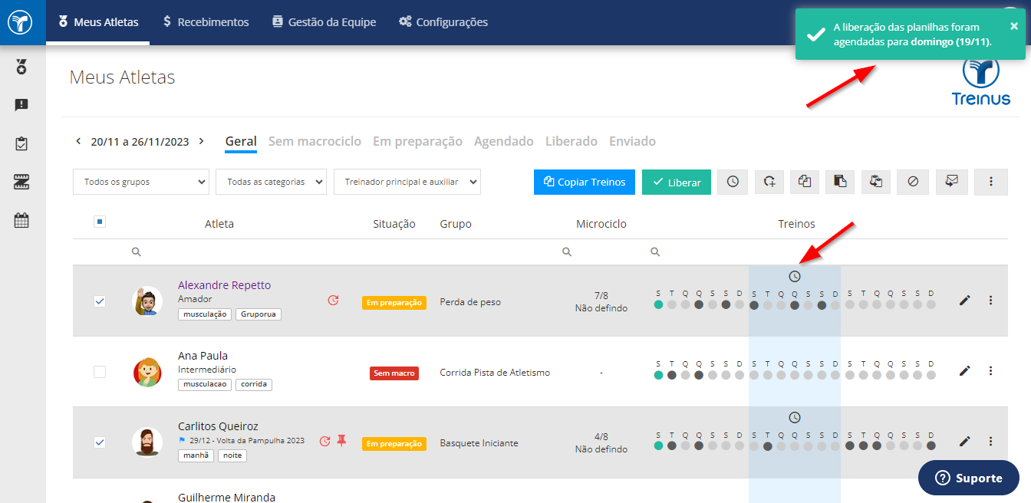Click the Treinus home logo in top bar
The height and width of the screenshot is (503, 1031).
(21, 22)
